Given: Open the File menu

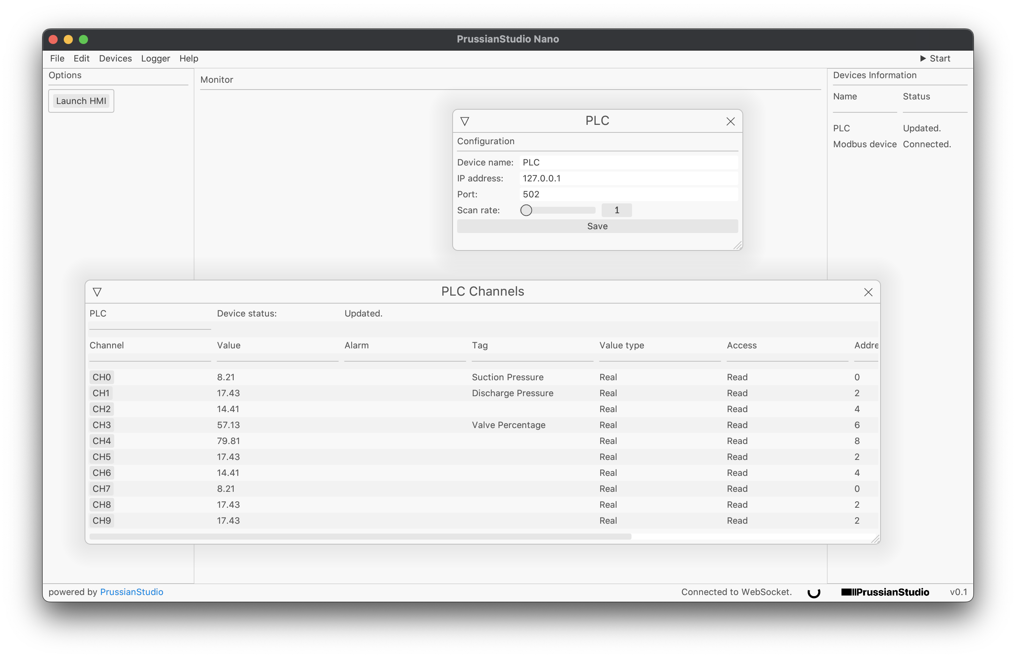Looking at the screenshot, I should [x=57, y=58].
